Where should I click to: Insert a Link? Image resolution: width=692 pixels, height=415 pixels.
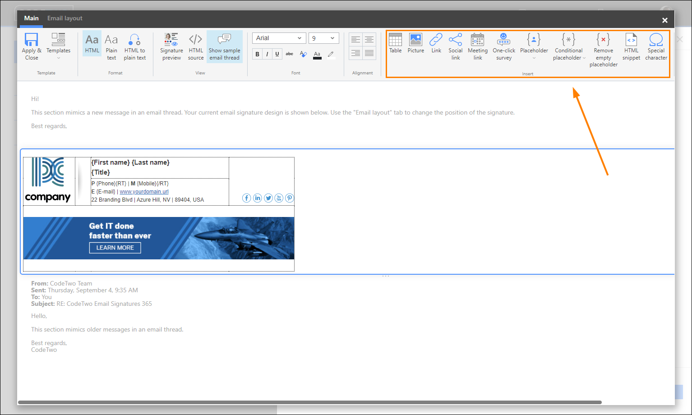[x=436, y=43]
